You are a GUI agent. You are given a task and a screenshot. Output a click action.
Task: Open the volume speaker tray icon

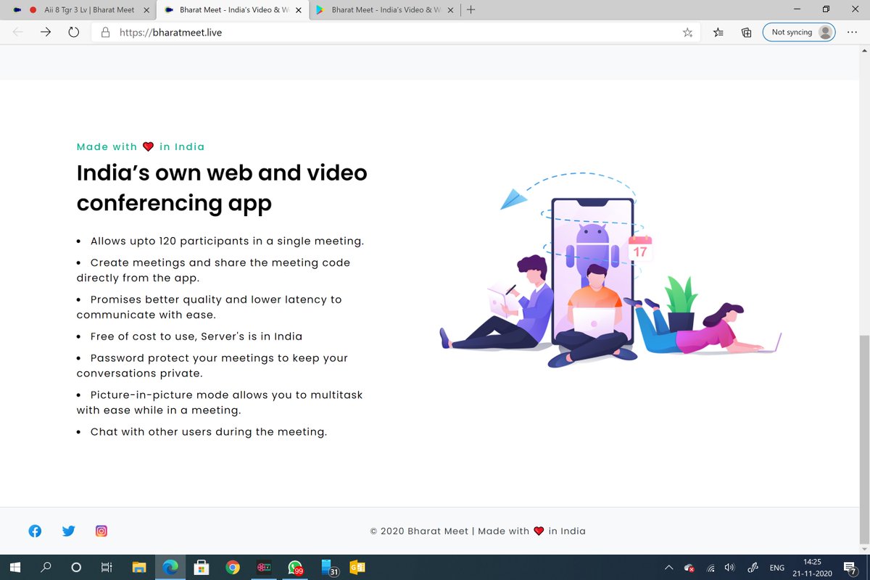pyautogui.click(x=730, y=568)
